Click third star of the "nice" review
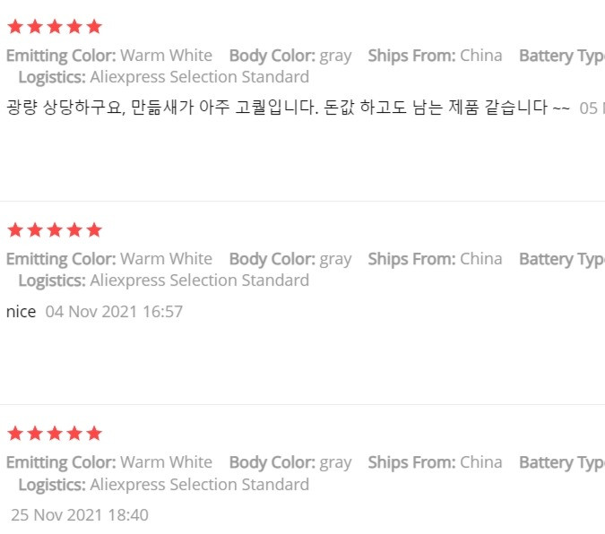 coord(55,230)
